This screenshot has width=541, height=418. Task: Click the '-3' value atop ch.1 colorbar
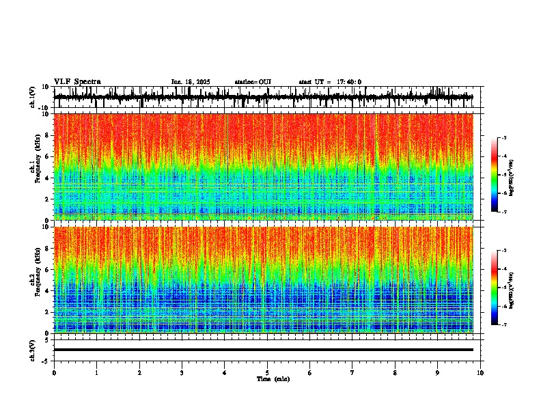[x=504, y=137]
